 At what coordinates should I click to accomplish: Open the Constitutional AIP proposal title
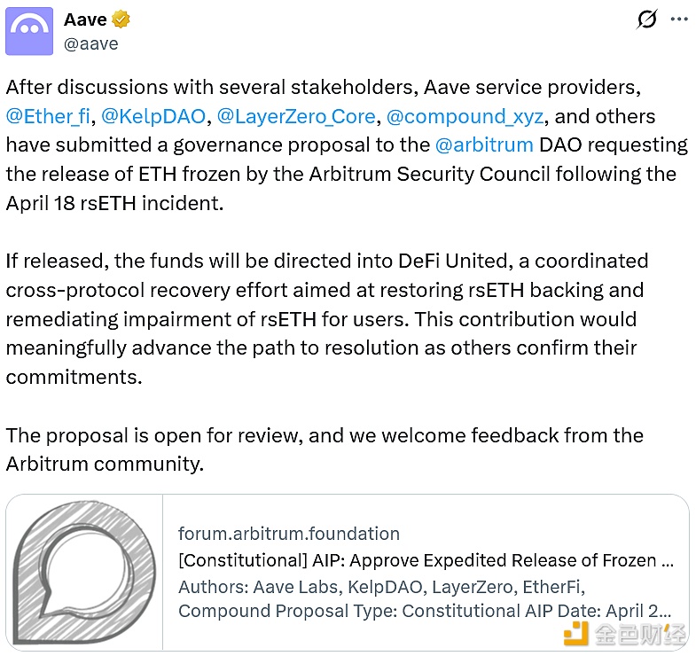(x=426, y=560)
